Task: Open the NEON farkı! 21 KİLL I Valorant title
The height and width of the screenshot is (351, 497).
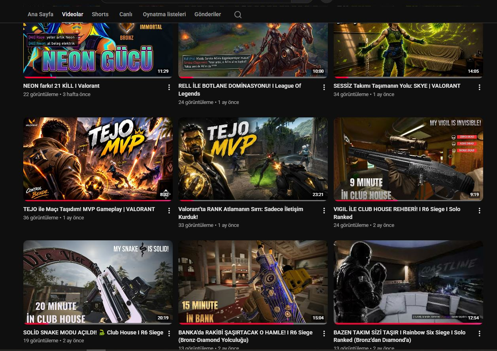Action: coord(61,86)
